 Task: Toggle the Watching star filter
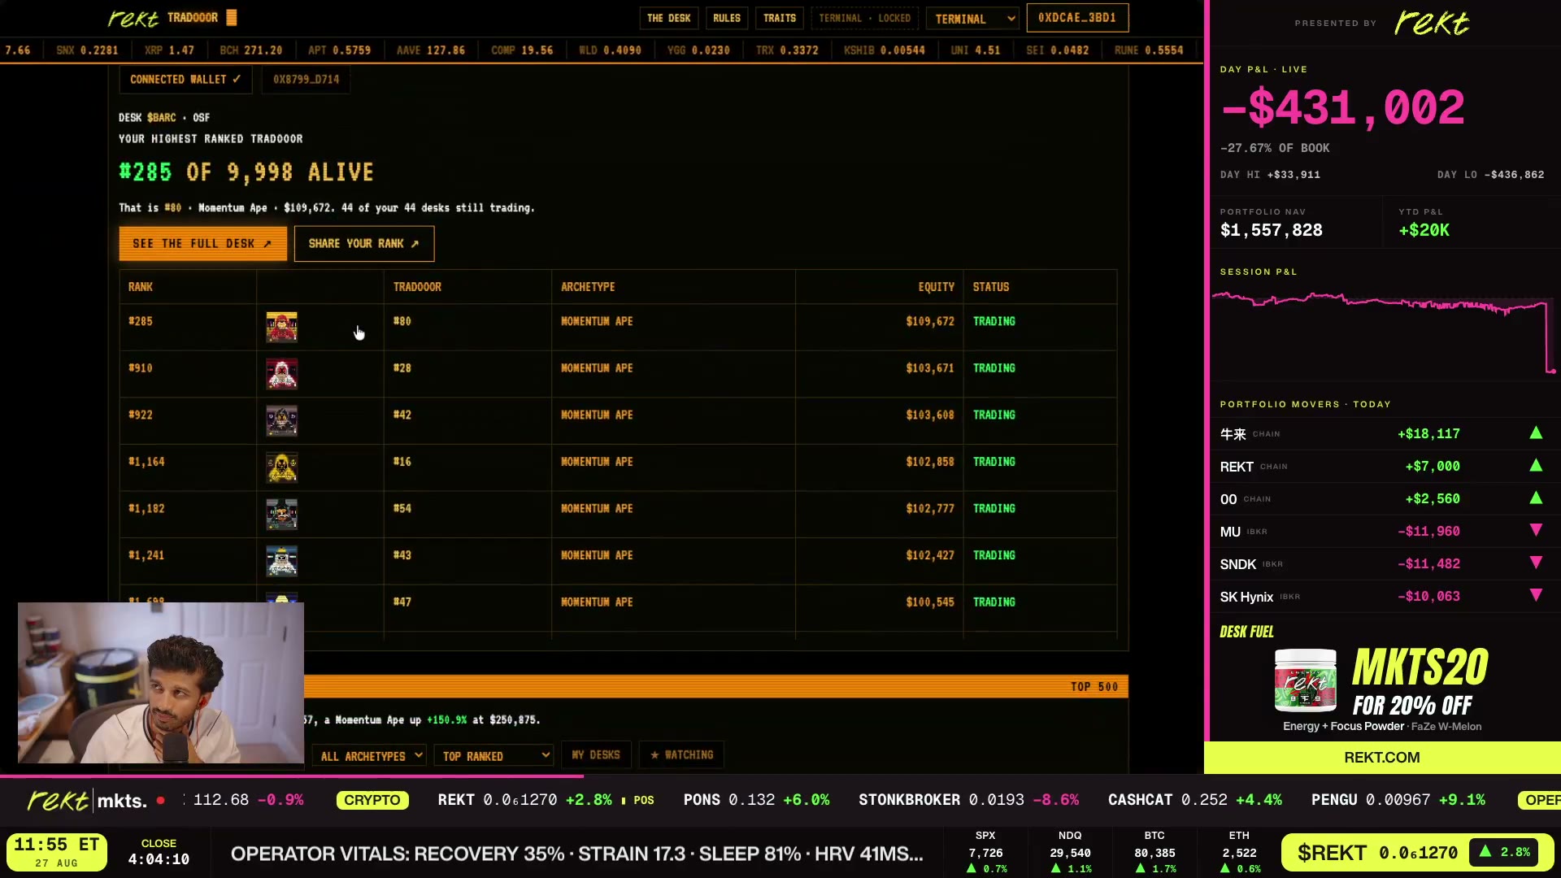click(x=681, y=755)
